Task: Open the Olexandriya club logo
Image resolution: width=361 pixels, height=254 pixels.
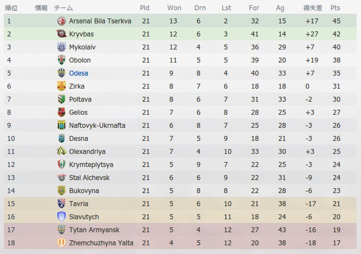Action: coord(62,151)
